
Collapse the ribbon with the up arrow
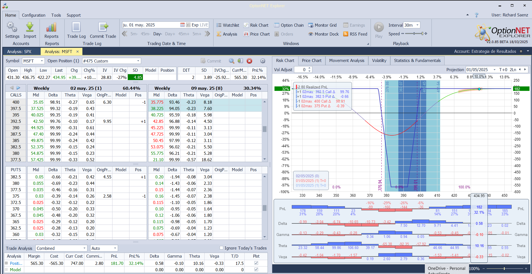tap(467, 15)
